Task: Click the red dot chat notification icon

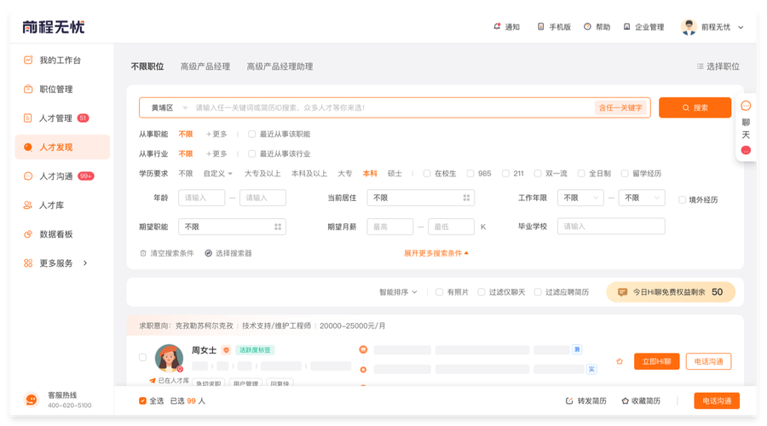Action: [746, 150]
